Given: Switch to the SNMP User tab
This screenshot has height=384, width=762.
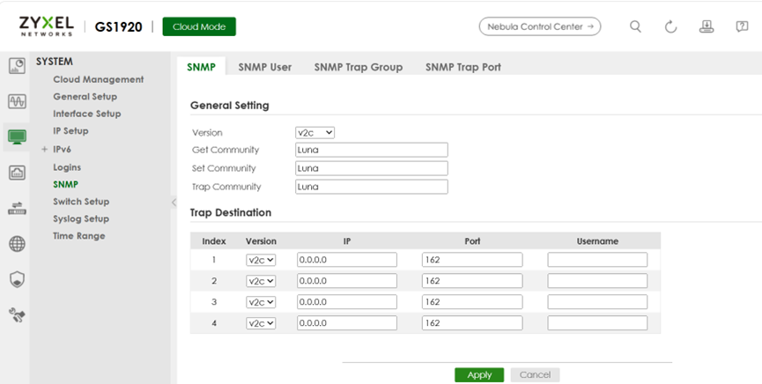Looking at the screenshot, I should (x=265, y=67).
